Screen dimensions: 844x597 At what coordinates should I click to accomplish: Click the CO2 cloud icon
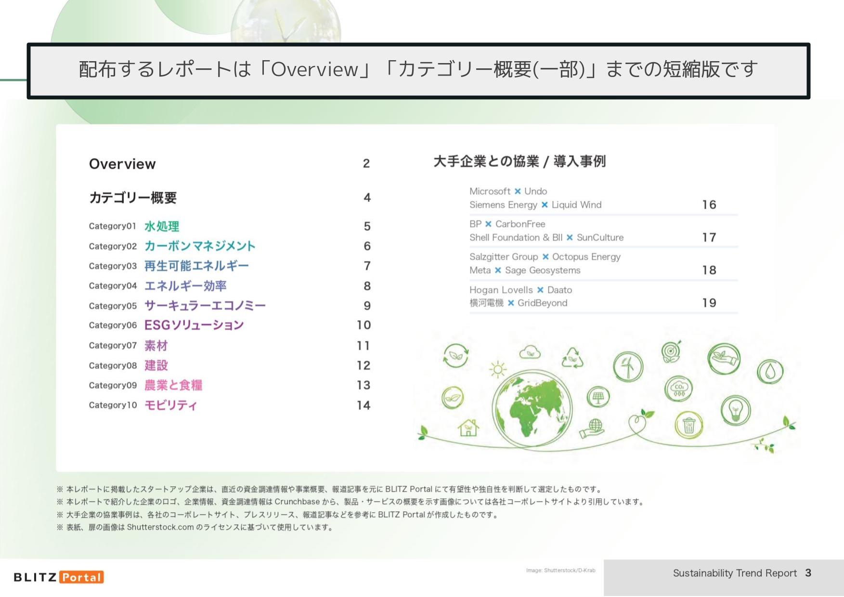click(x=678, y=389)
